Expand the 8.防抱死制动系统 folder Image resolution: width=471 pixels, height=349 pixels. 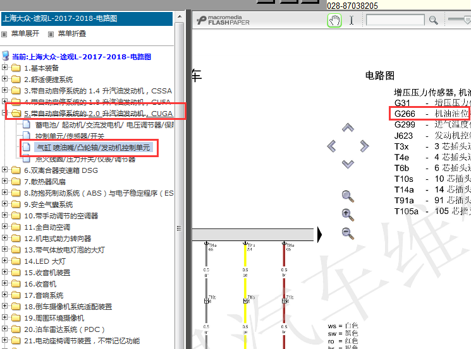pos(4,192)
